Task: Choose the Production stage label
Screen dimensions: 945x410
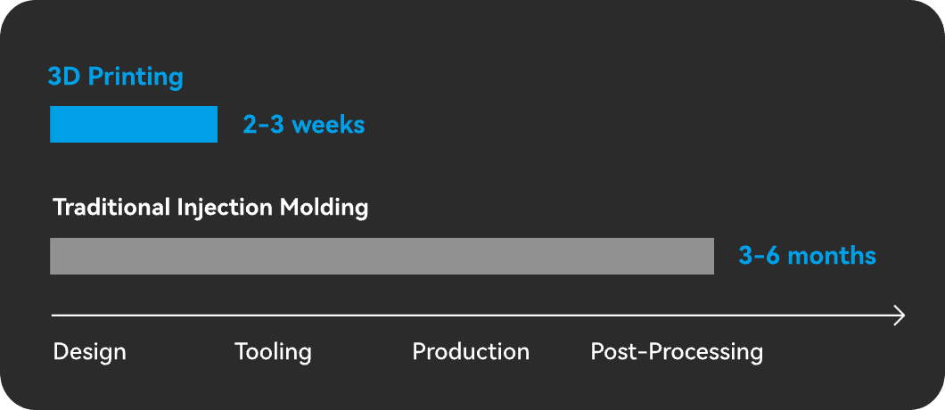Action: [x=471, y=351]
